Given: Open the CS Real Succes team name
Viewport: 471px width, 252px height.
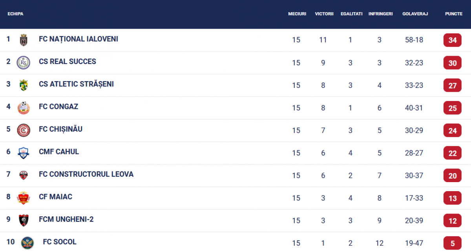Looking at the screenshot, I should pos(68,62).
